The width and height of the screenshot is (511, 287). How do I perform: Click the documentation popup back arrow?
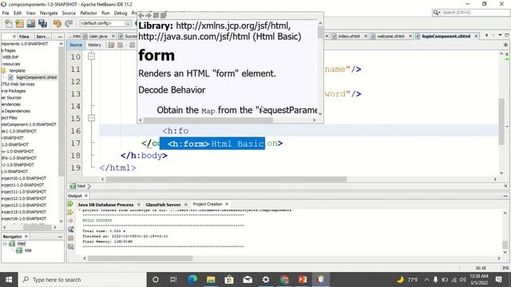[141, 15]
